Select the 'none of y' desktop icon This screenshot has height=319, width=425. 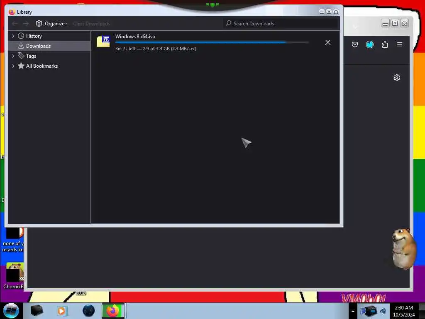pos(13,240)
